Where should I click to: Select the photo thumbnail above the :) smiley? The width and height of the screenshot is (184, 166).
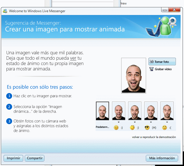[119, 111]
